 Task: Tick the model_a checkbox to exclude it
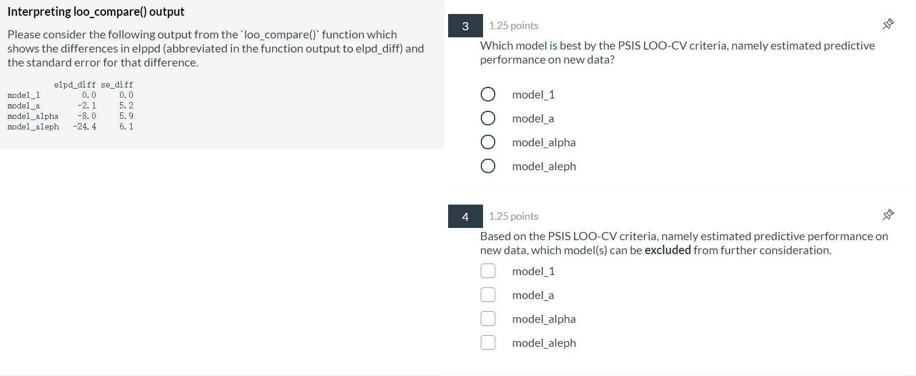point(488,295)
